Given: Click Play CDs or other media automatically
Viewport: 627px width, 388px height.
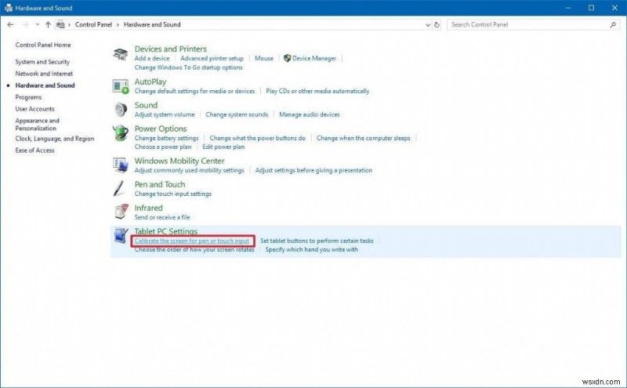Looking at the screenshot, I should [317, 91].
